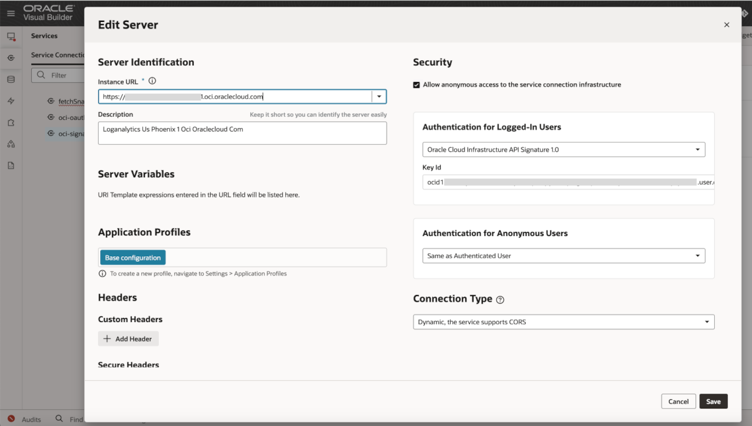Open the hamburger navigation menu

pyautogui.click(x=11, y=13)
